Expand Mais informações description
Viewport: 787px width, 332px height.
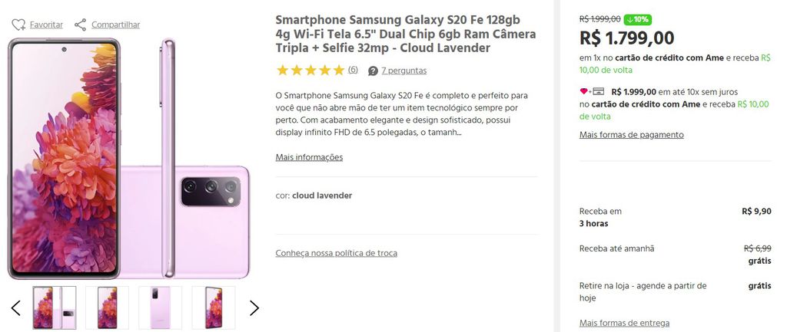coord(309,157)
